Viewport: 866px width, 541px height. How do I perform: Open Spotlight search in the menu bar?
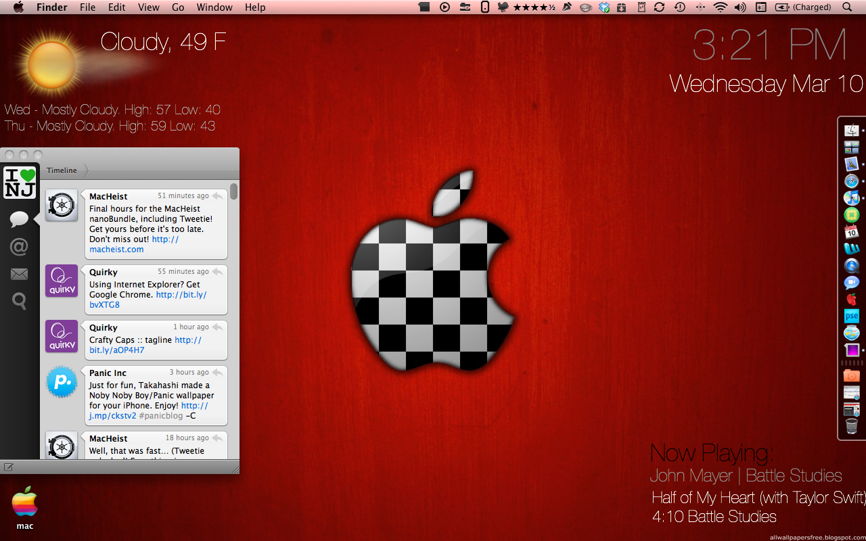point(847,7)
